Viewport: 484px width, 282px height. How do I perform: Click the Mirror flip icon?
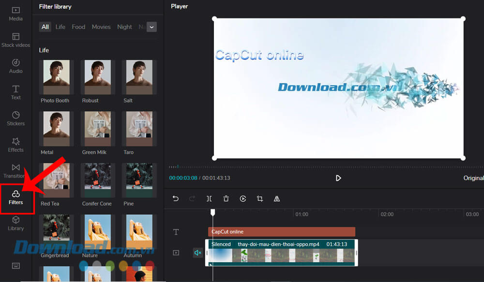(x=277, y=199)
